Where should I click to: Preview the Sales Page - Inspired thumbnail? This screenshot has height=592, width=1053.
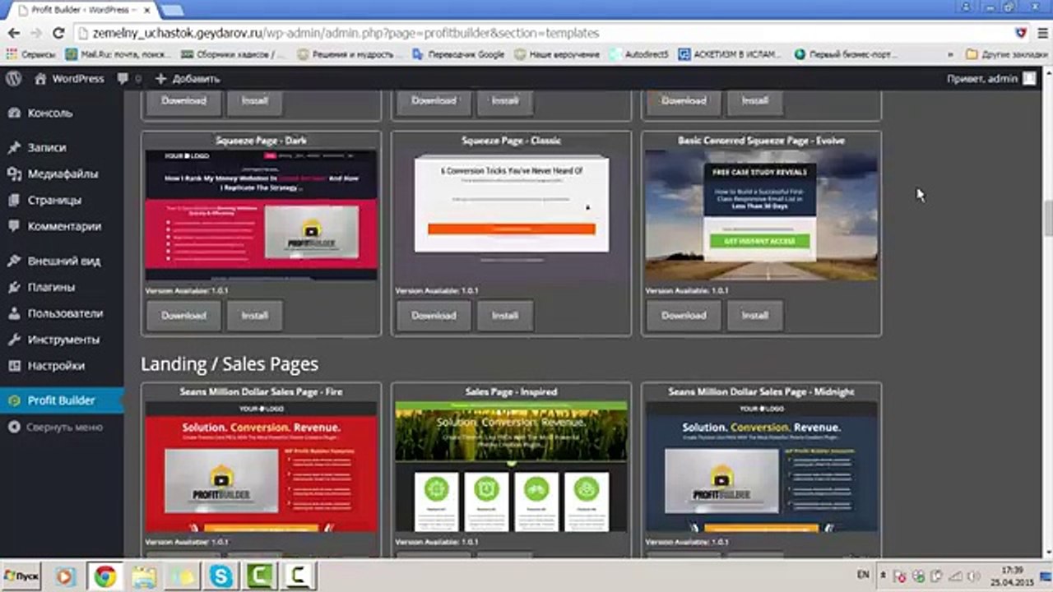(512, 467)
